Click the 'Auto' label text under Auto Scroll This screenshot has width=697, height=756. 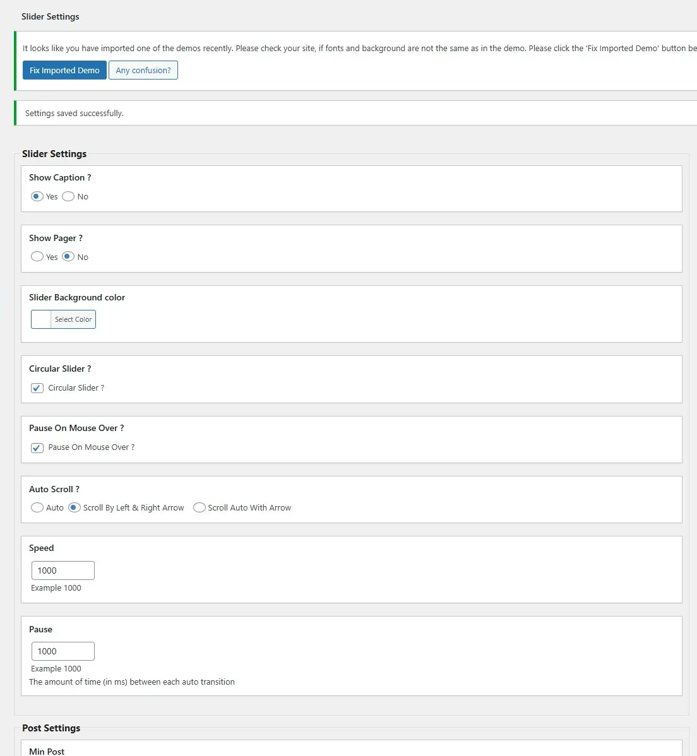coord(55,508)
